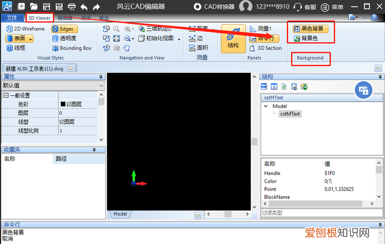The width and height of the screenshot is (385, 244).
Task: Switch to the 3D Viewer tab
Action: [x=40, y=17]
